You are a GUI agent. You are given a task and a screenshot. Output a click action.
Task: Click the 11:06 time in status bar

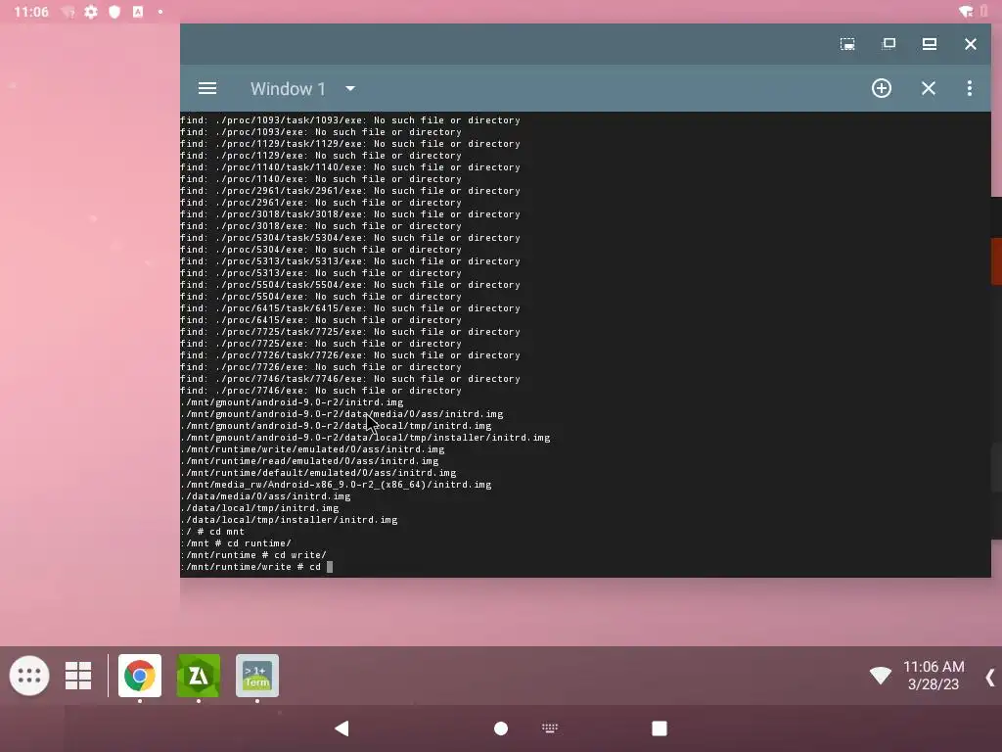(30, 12)
